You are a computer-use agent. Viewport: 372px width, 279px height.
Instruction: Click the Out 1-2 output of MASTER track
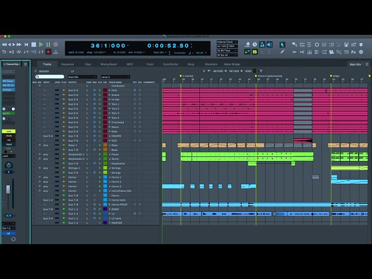click(x=73, y=223)
